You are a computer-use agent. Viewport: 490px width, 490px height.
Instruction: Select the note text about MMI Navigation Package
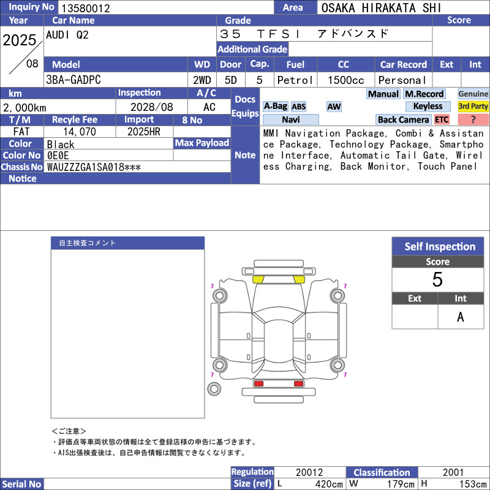click(x=373, y=149)
